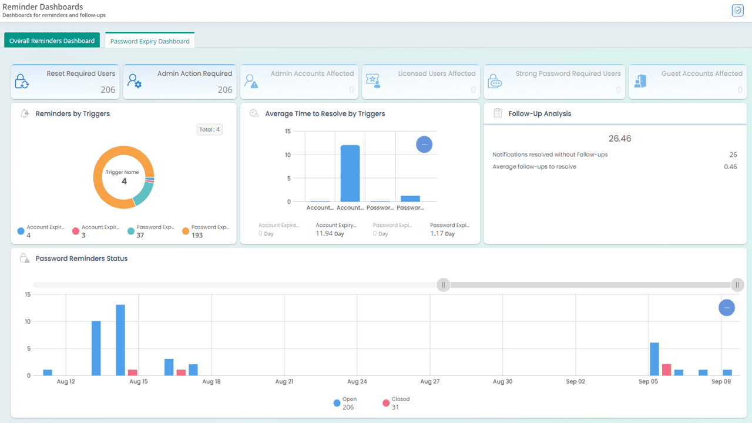Image resolution: width=752 pixels, height=423 pixels.
Task: Click the Follow-Up Analysis clipboard icon
Action: pos(498,113)
